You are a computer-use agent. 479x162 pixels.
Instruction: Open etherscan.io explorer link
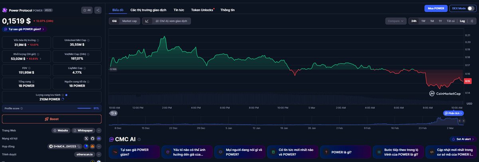point(85,154)
